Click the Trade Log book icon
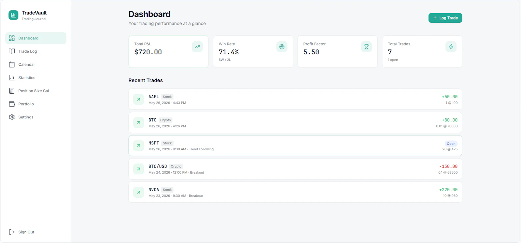The image size is (521, 243). [x=12, y=51]
